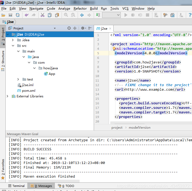The image size is (192, 191).
Task: Click the Open folder toolbar icon
Action: pos(3,15)
